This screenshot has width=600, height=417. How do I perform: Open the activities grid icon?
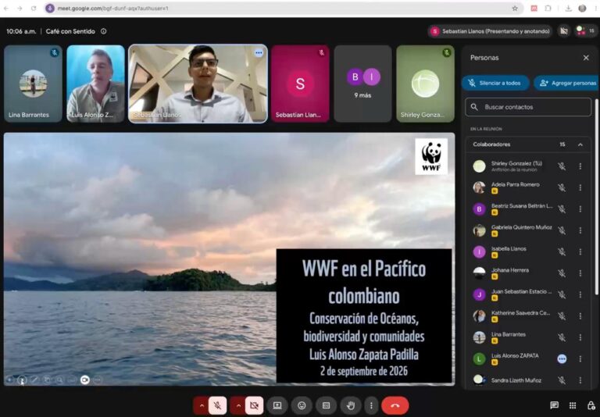click(573, 405)
